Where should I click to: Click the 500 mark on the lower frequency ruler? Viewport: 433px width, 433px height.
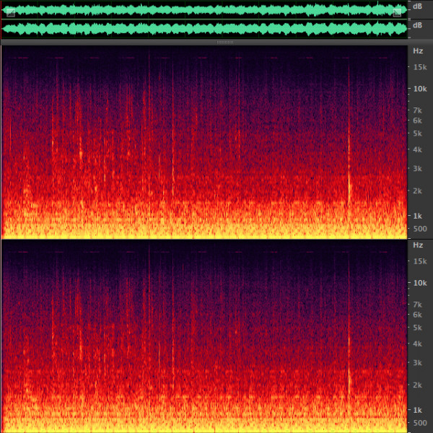418,423
